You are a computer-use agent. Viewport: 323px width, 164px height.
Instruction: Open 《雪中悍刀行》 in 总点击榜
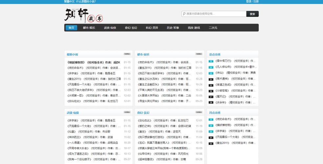click(x=223, y=61)
